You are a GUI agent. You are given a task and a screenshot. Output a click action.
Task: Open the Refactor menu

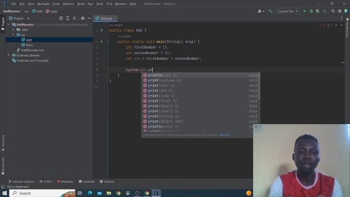click(68, 4)
